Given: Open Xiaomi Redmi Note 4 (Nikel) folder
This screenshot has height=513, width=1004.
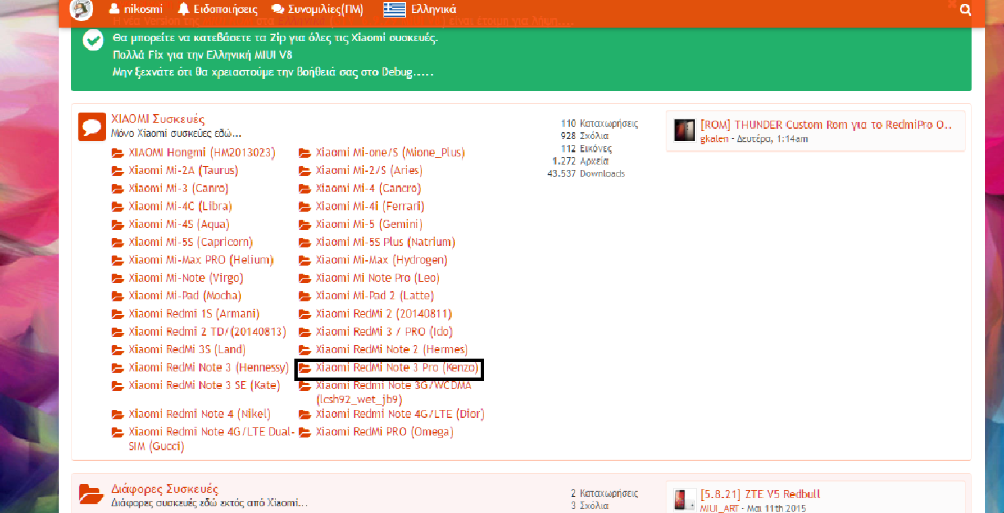Looking at the screenshot, I should tap(200, 414).
